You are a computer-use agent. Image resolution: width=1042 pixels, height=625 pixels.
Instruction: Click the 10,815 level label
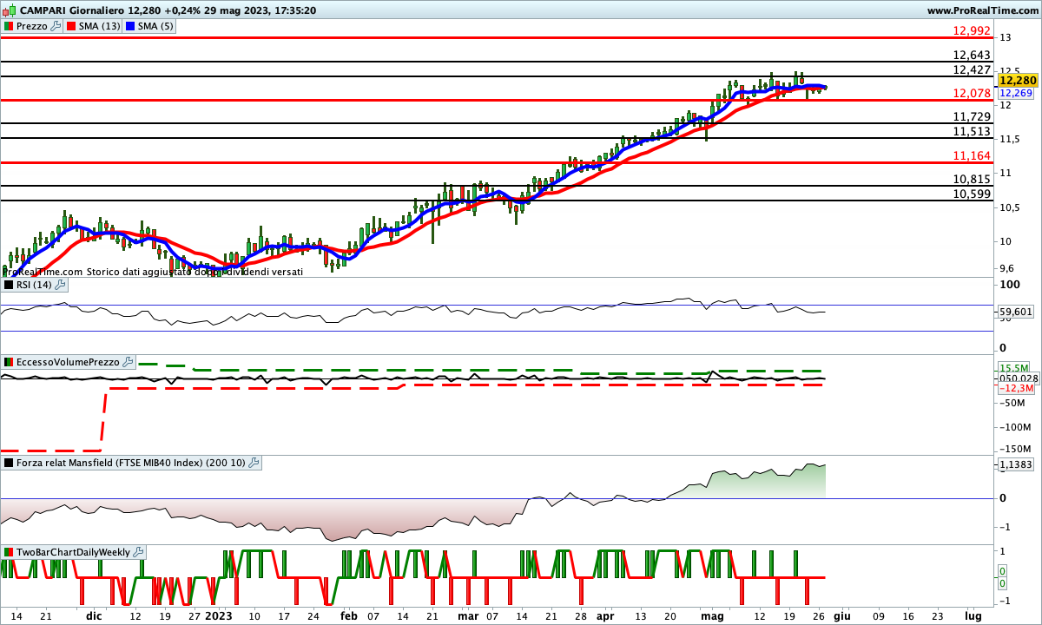point(972,179)
